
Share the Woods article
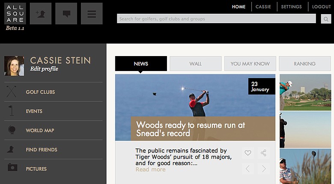pos(264,153)
